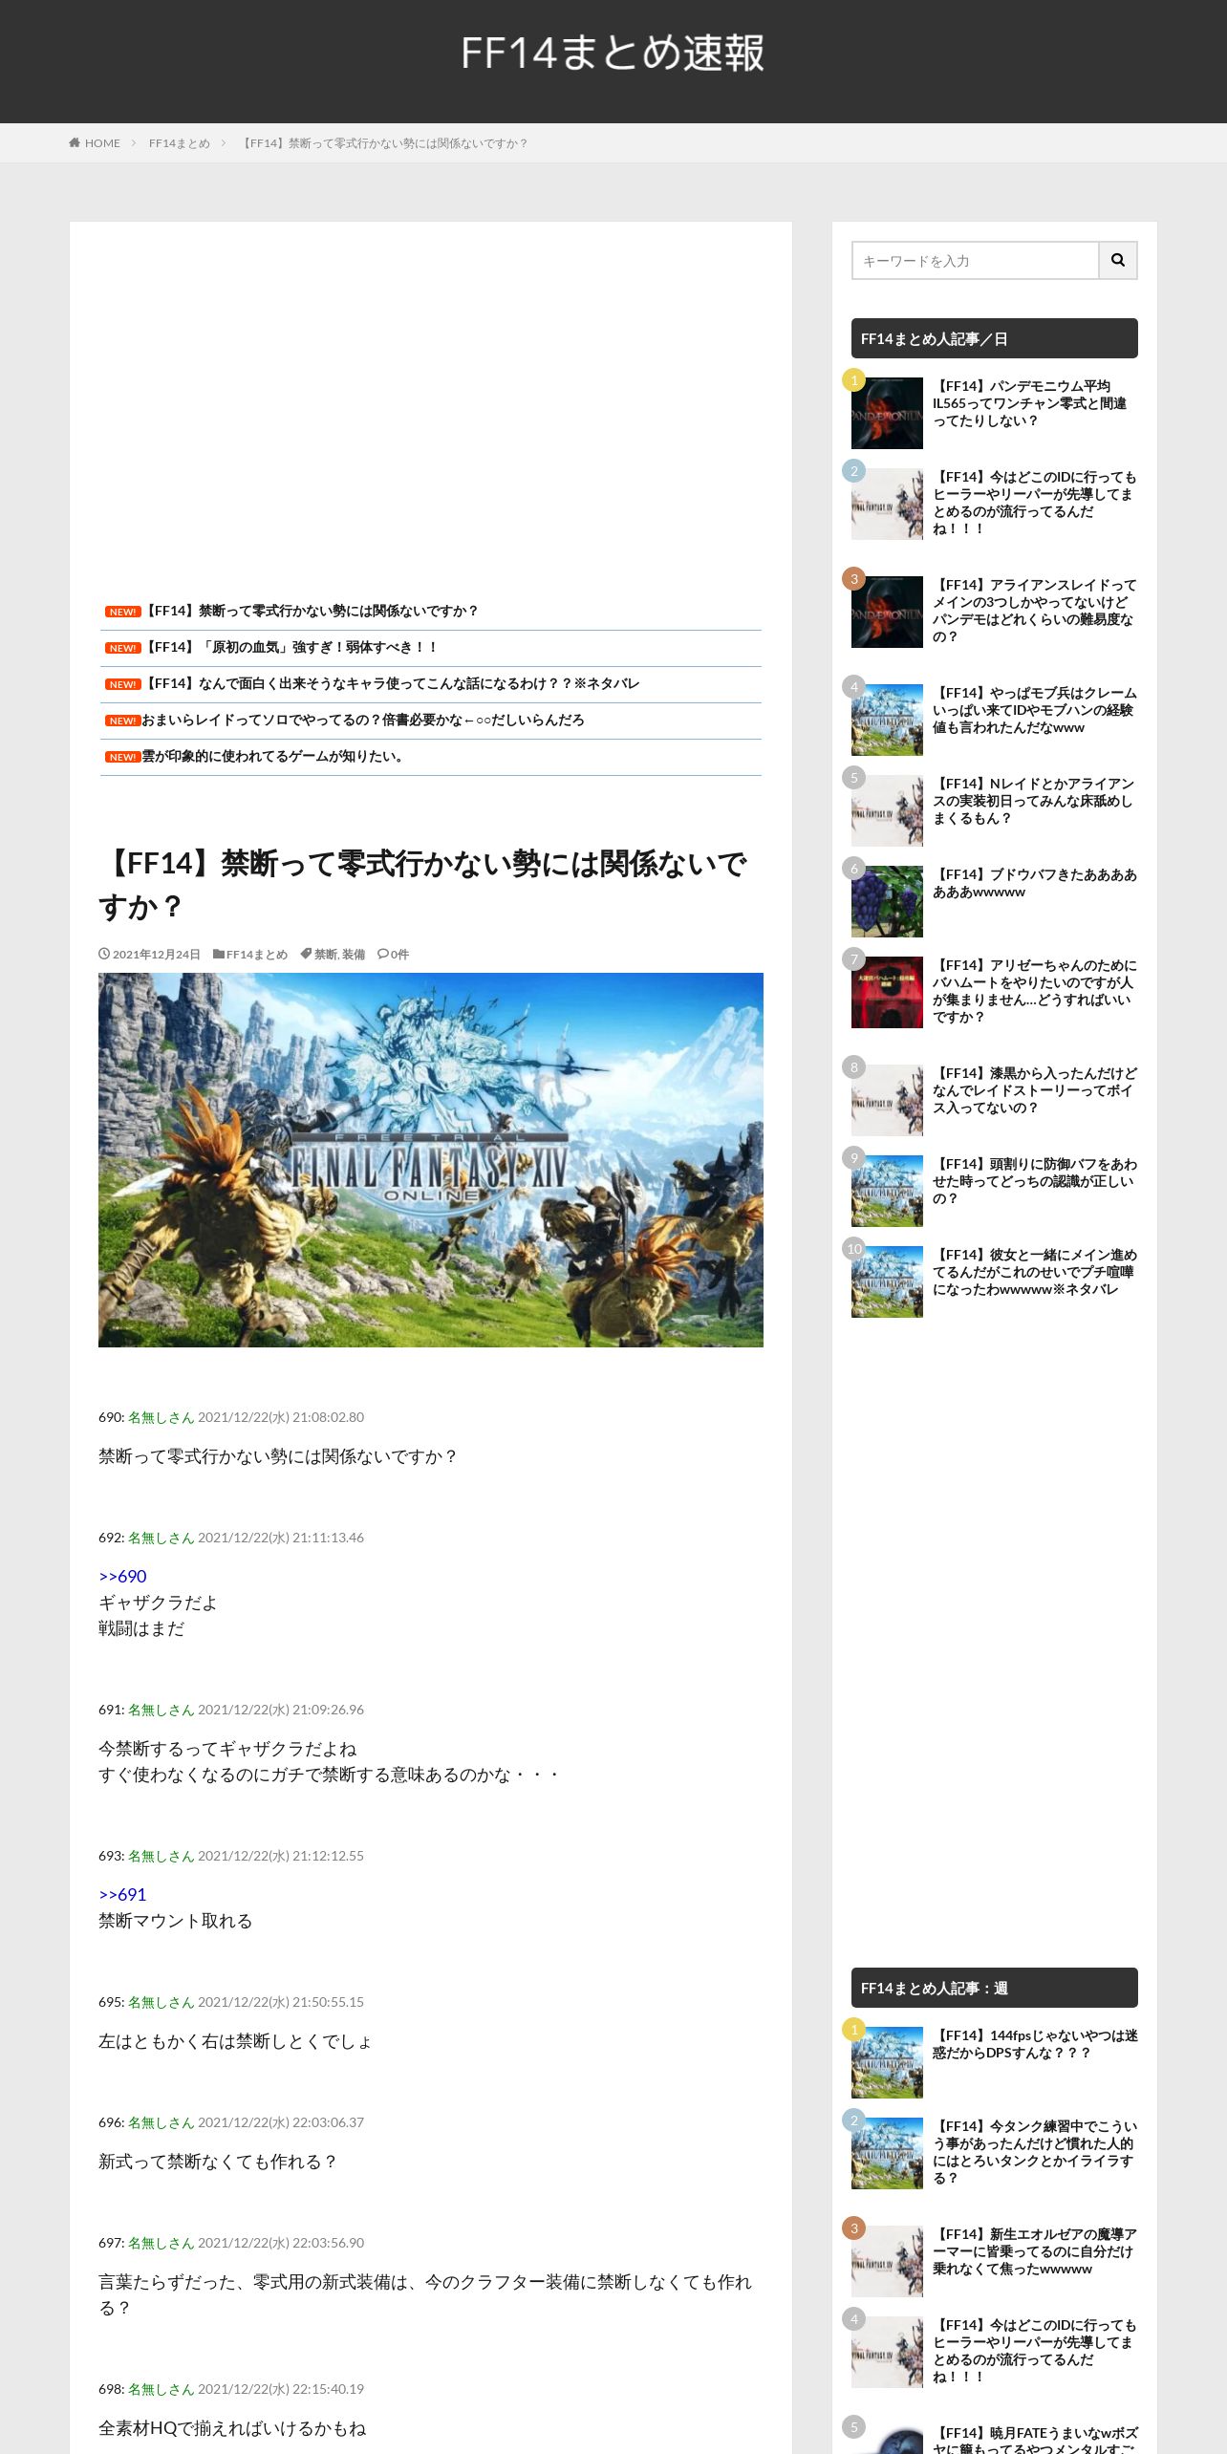1227x2454 pixels.
Task: Click red Bahamut thumbnail of rank 7
Action: tap(887, 992)
